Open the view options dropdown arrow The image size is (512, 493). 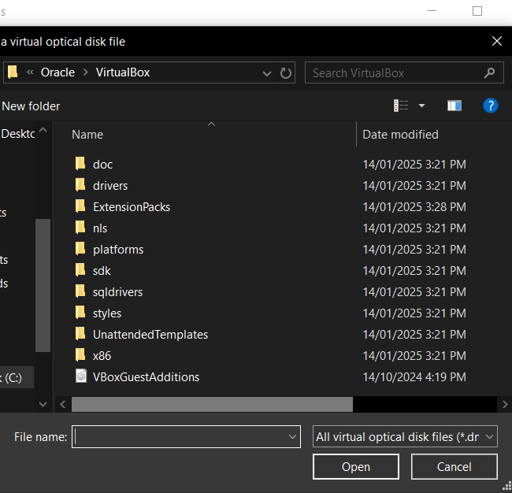(x=421, y=106)
